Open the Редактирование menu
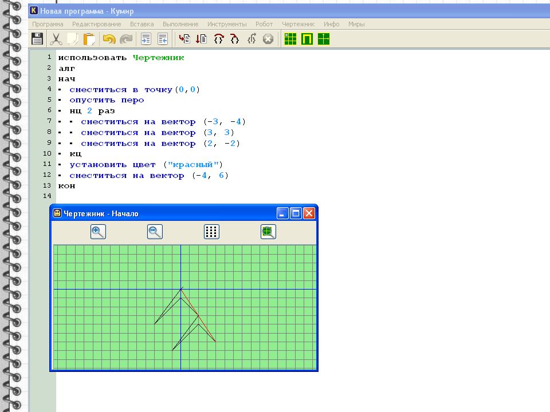Viewport: 550px width, 412px height. pos(96,24)
